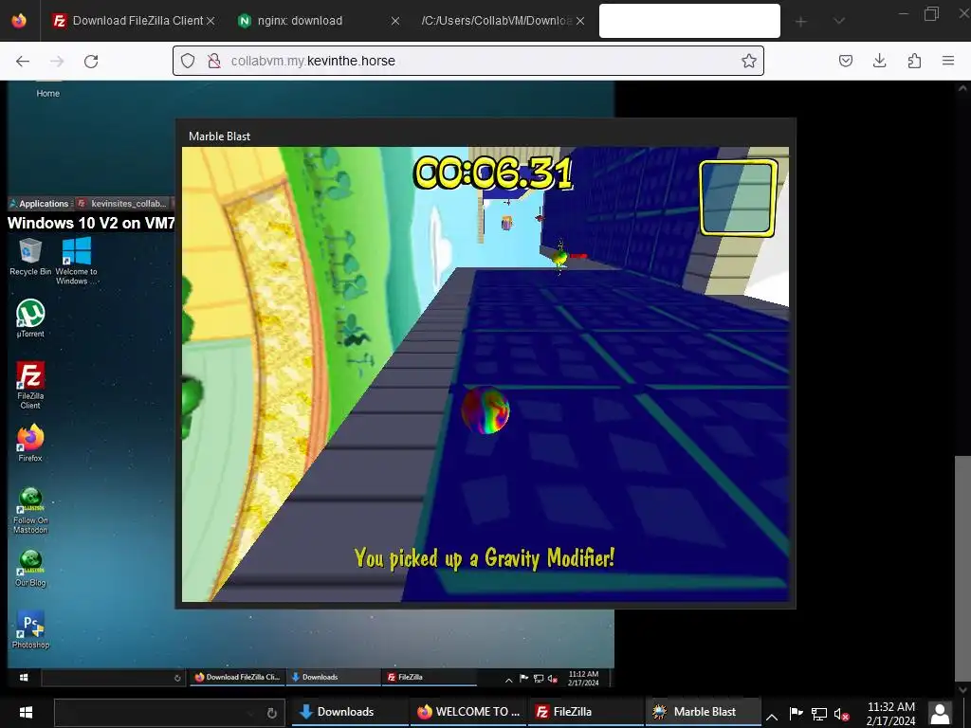Open a new tab with the plus button

click(x=800, y=21)
